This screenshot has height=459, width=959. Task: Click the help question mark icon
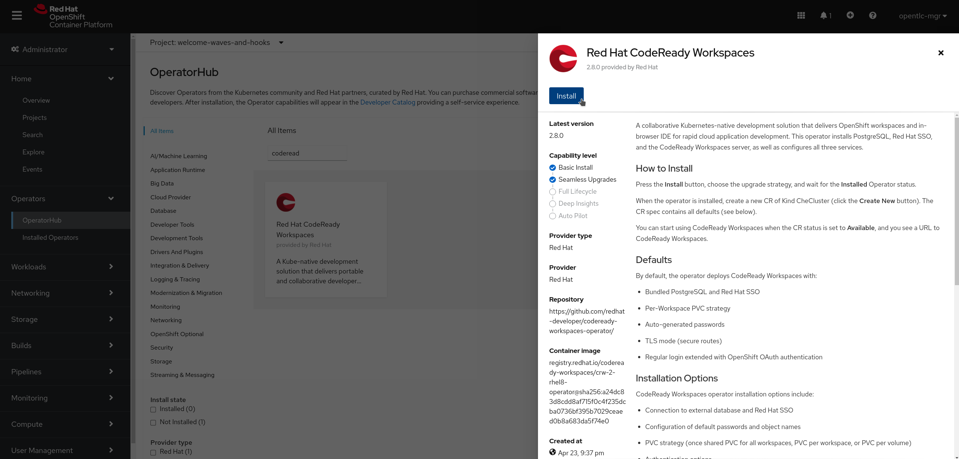click(873, 15)
